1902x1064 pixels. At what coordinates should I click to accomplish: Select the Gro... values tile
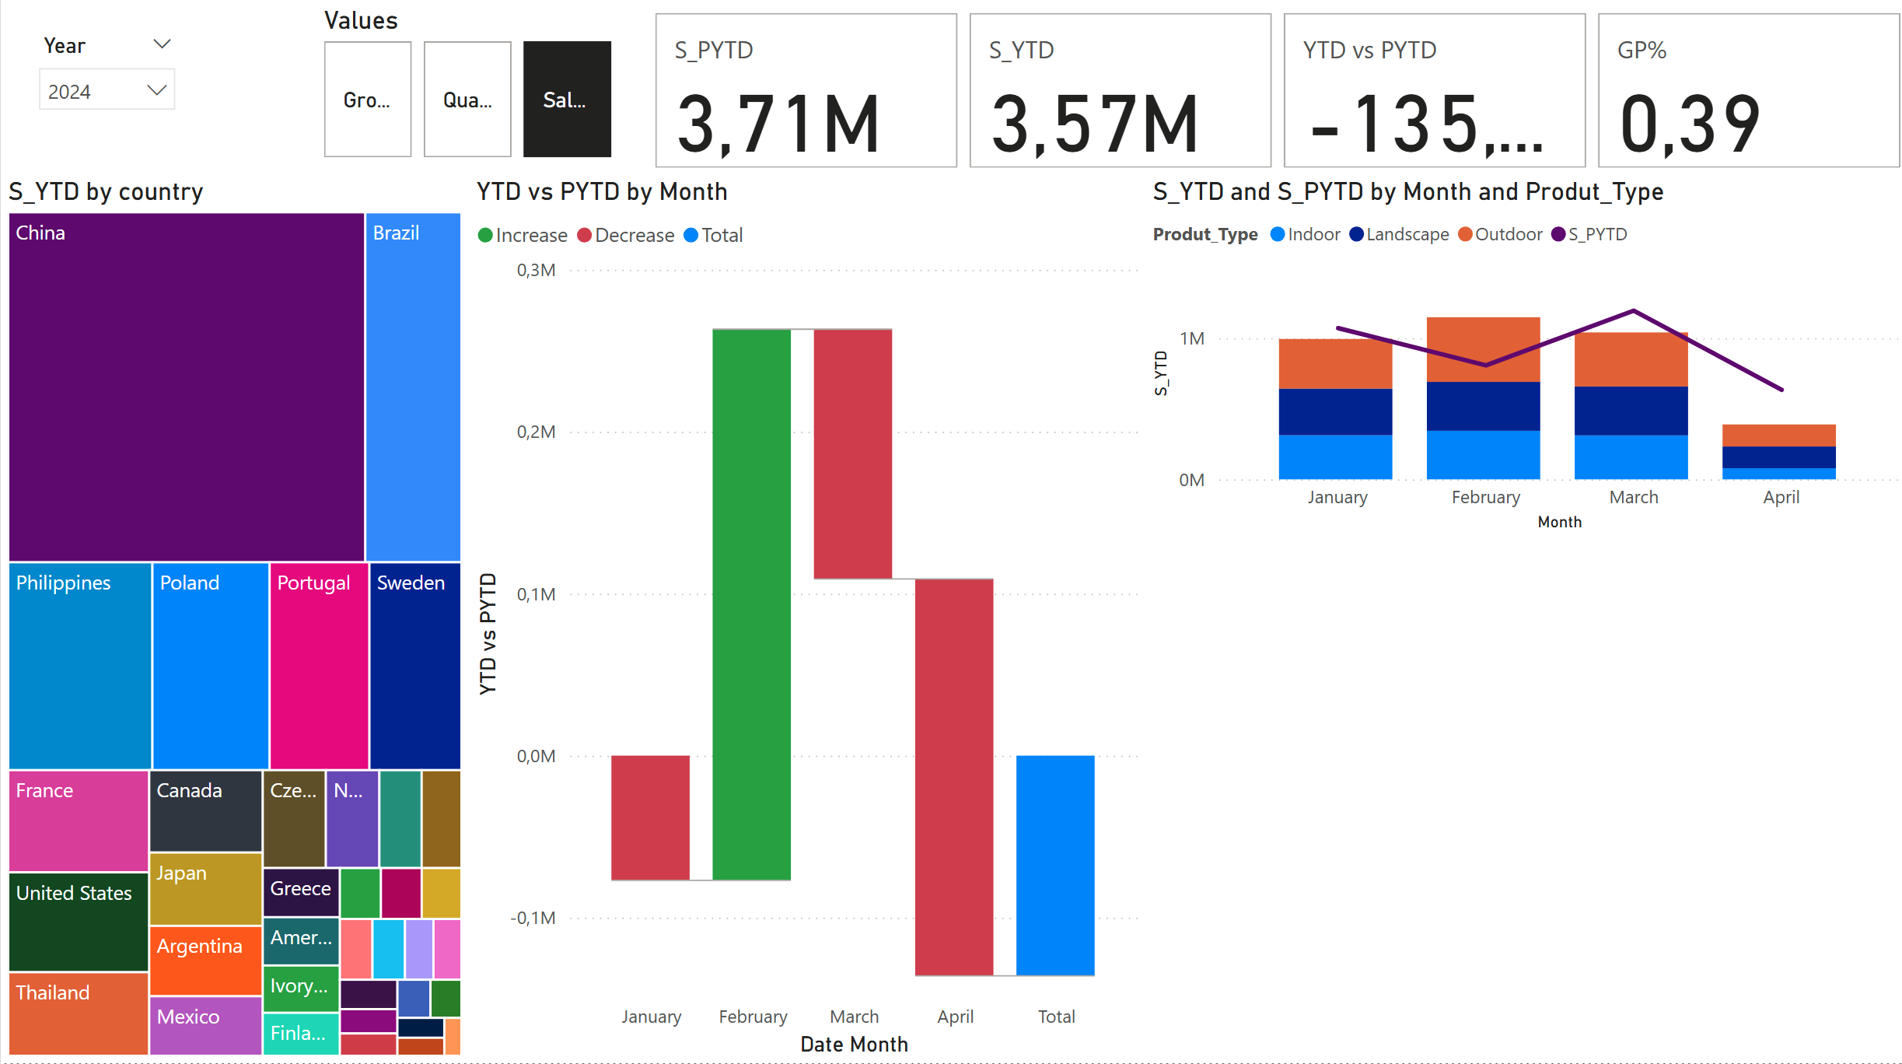pyautogui.click(x=367, y=100)
